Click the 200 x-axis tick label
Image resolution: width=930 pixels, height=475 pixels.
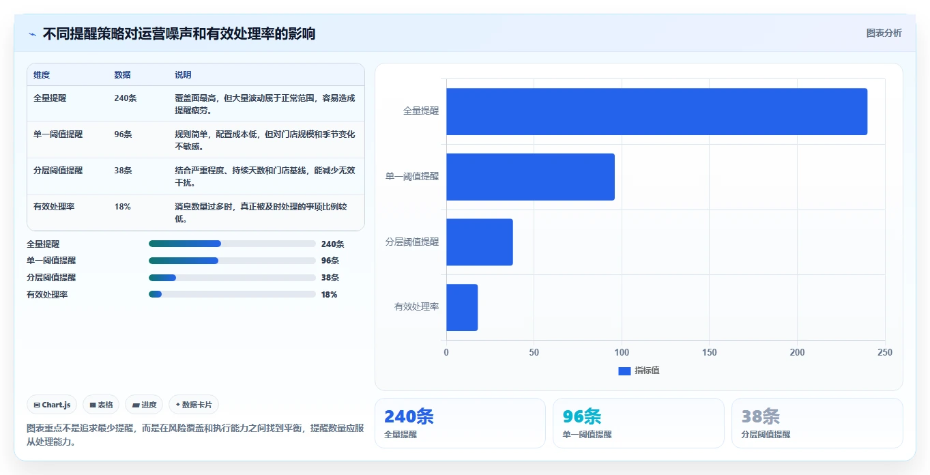click(x=797, y=353)
